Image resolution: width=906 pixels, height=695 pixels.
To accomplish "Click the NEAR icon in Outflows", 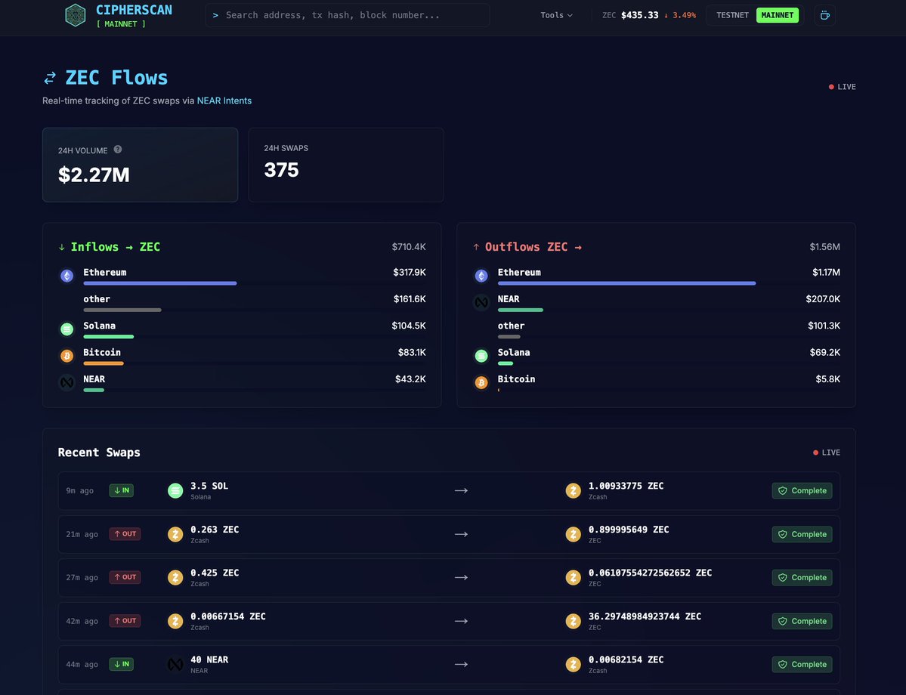I will 481,302.
